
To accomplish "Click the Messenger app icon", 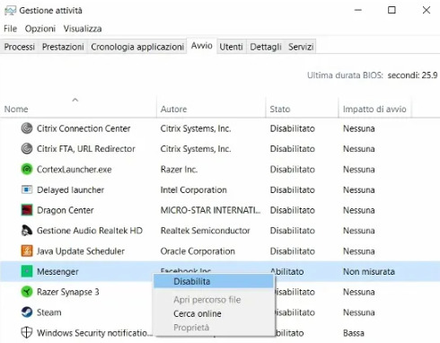I will [27, 271].
